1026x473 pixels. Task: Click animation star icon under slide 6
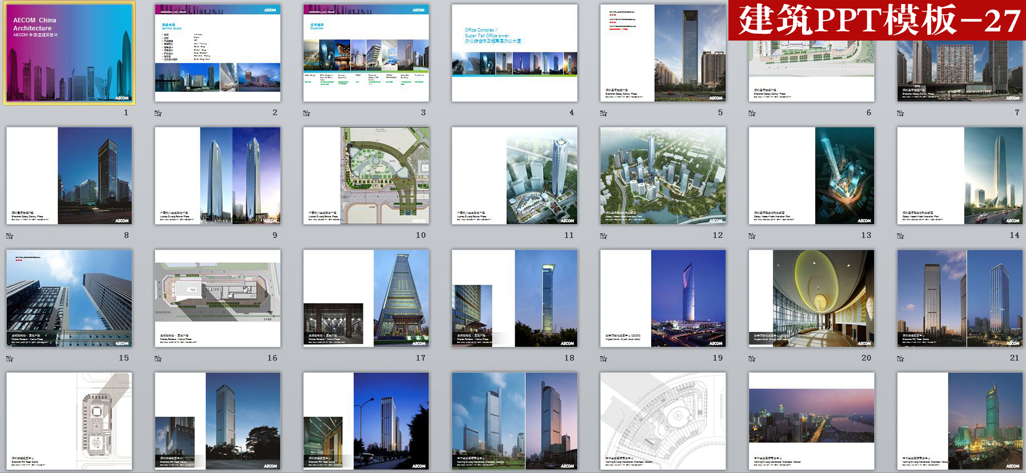(x=752, y=113)
